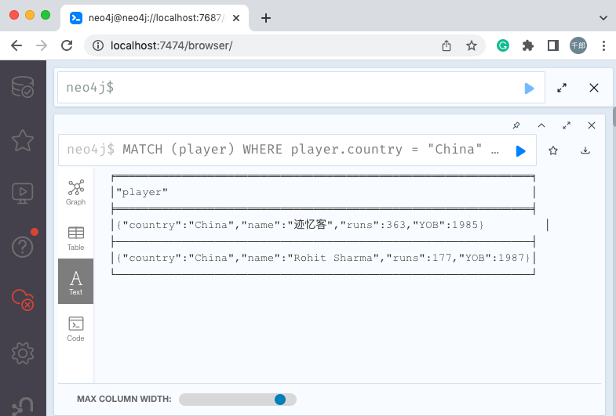Open Favorites star in the sidebar
Screen dimensions: 616x416
point(23,140)
